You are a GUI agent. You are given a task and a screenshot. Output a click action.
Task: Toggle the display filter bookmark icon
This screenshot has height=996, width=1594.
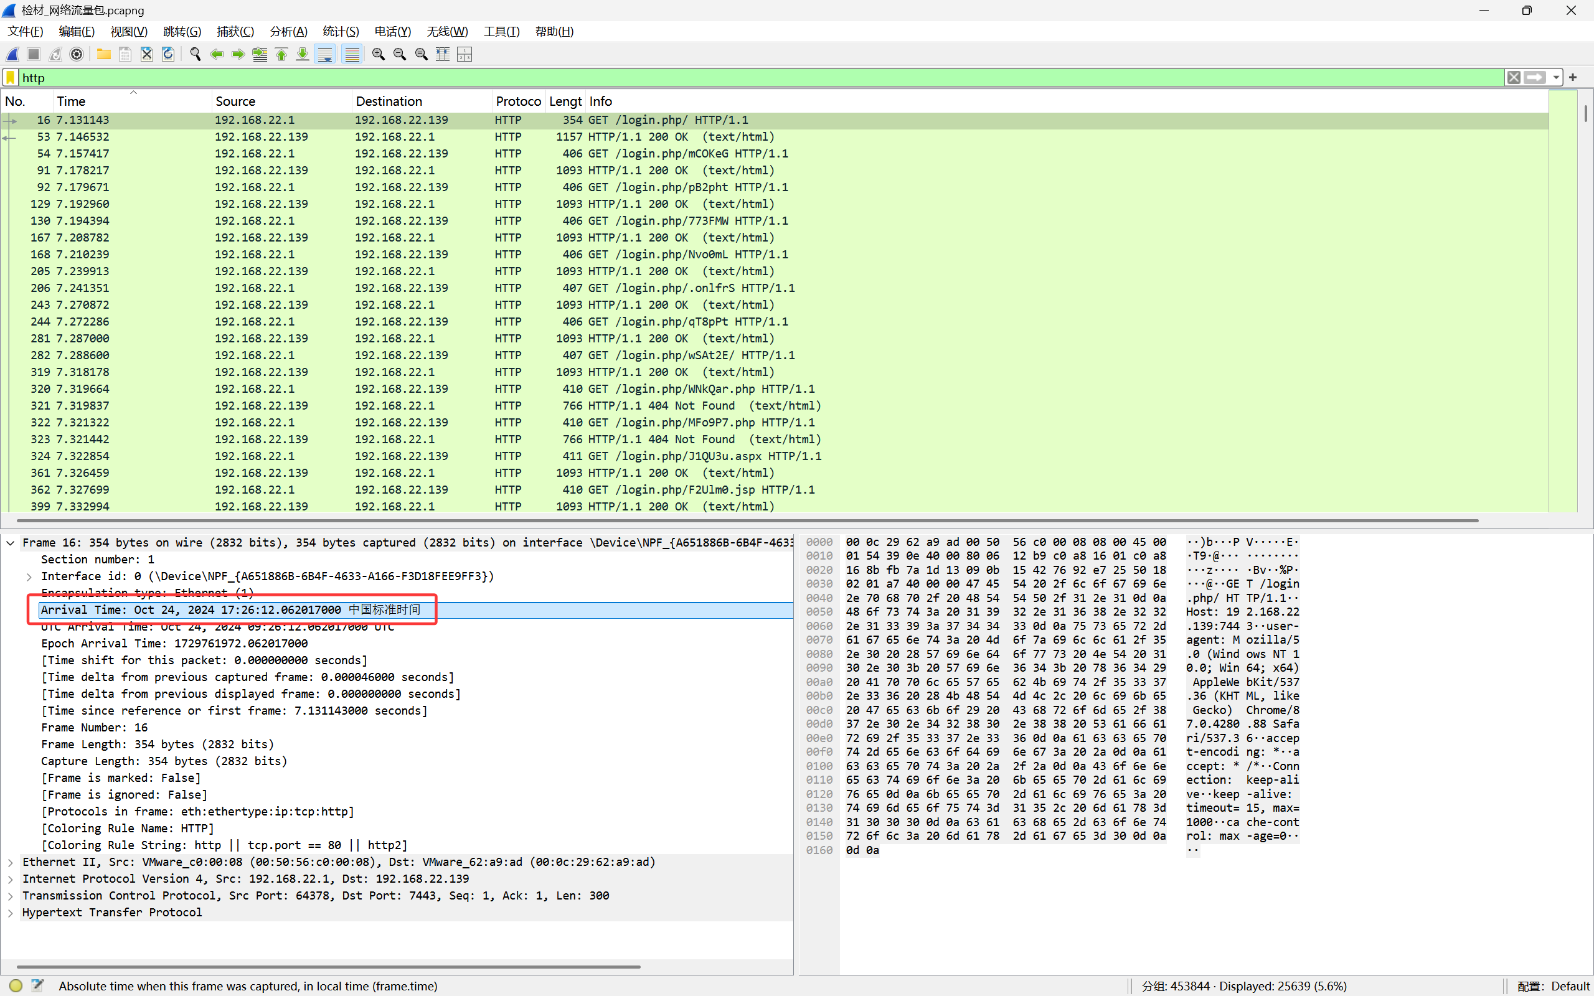11,78
